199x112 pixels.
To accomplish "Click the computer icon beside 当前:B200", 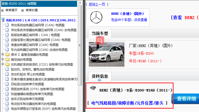I will (3, 20).
